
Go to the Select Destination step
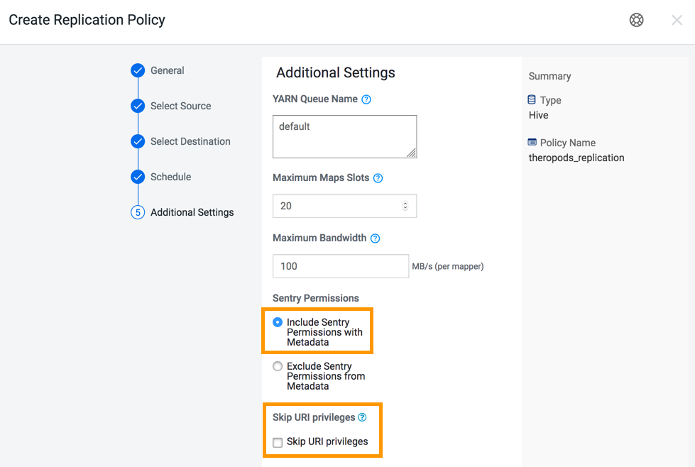(190, 141)
